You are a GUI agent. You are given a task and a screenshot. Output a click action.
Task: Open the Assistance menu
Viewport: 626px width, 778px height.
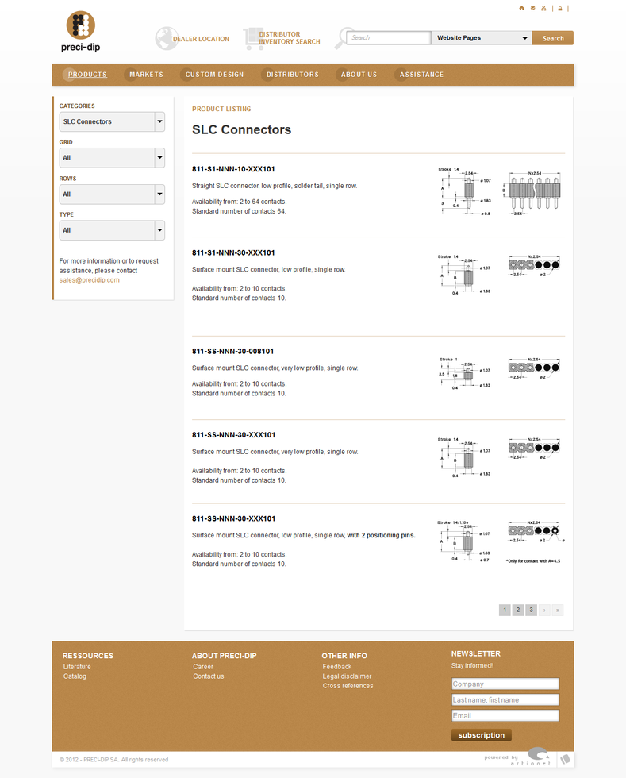pos(421,75)
